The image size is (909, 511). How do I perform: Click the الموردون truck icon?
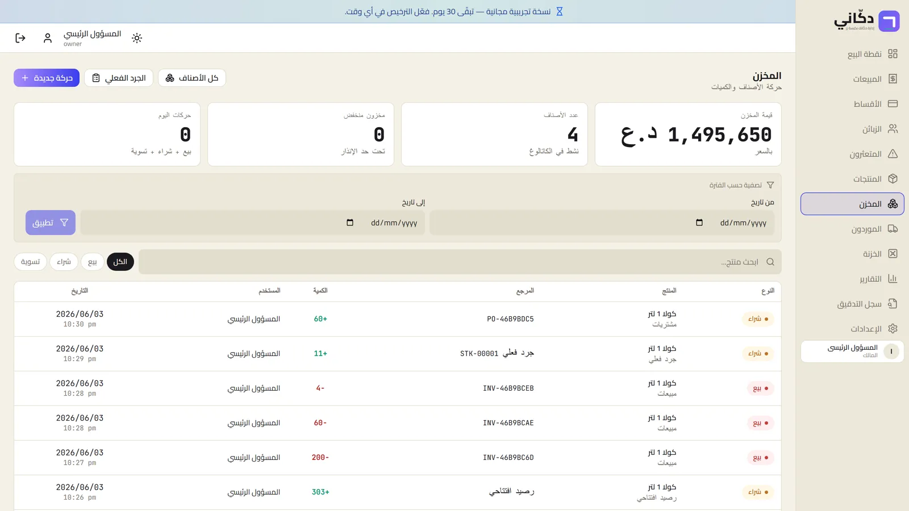[893, 229]
